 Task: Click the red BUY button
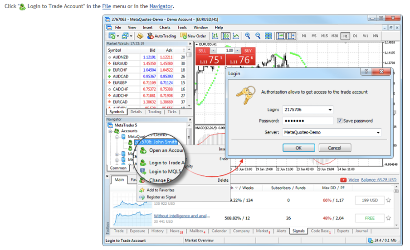(x=248, y=51)
